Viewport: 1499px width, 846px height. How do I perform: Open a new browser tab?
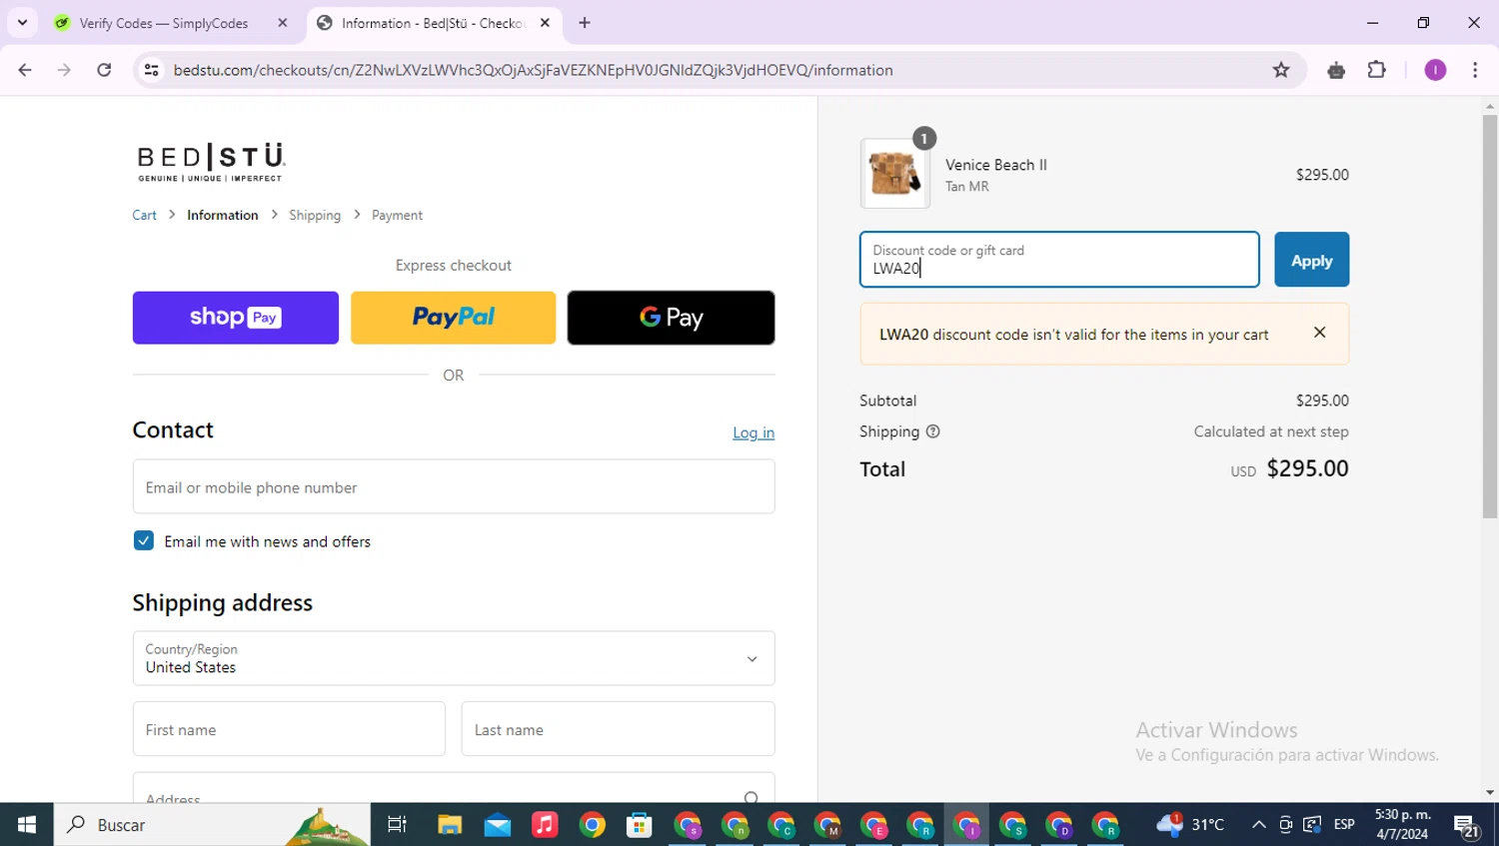(x=585, y=23)
